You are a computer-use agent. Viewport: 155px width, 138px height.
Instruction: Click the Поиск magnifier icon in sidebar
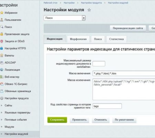click(2, 27)
